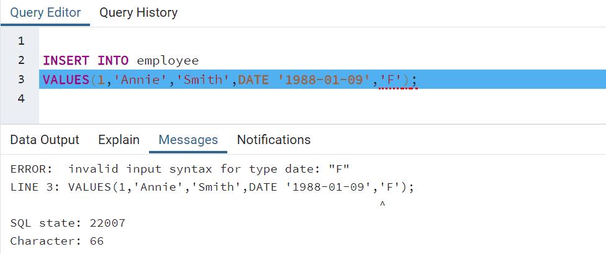Click line number 1 in the gutter

click(21, 42)
